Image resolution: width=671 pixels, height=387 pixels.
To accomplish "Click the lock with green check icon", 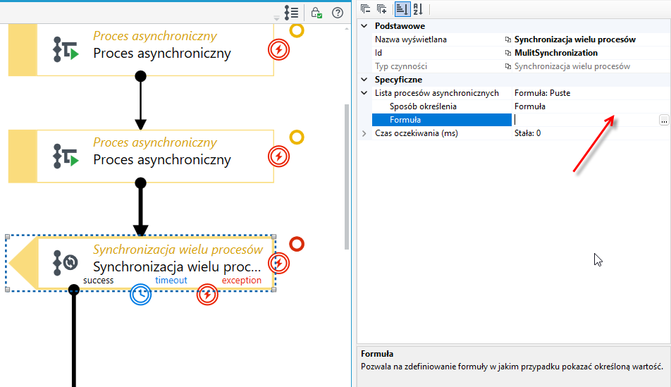I will (316, 13).
